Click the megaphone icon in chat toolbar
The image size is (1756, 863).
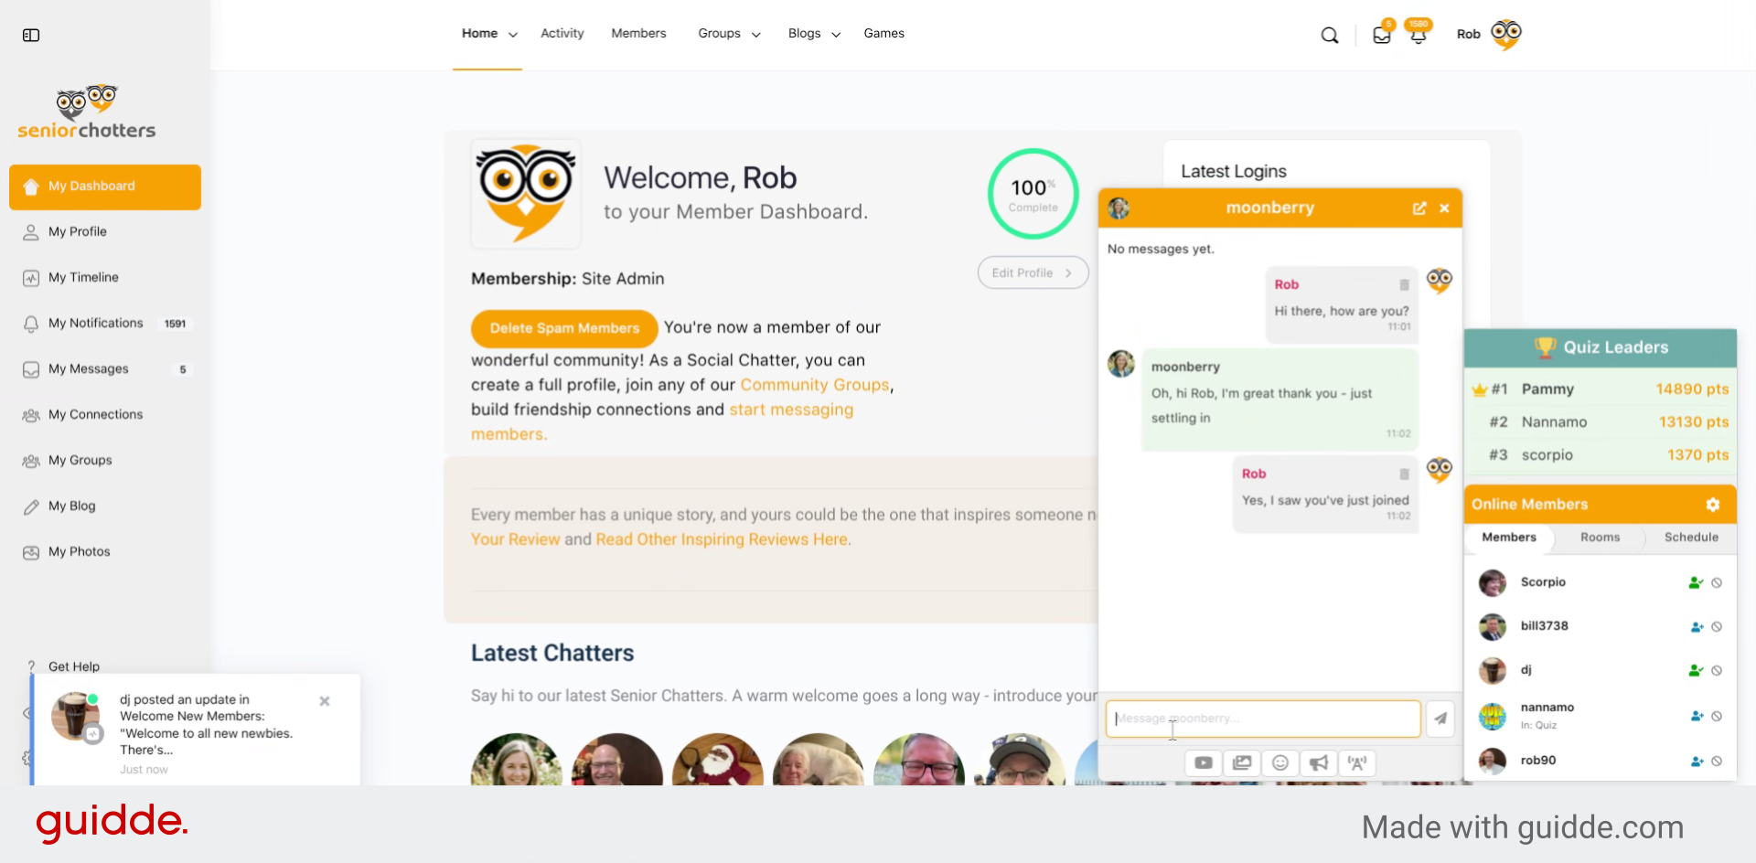coord(1319,762)
